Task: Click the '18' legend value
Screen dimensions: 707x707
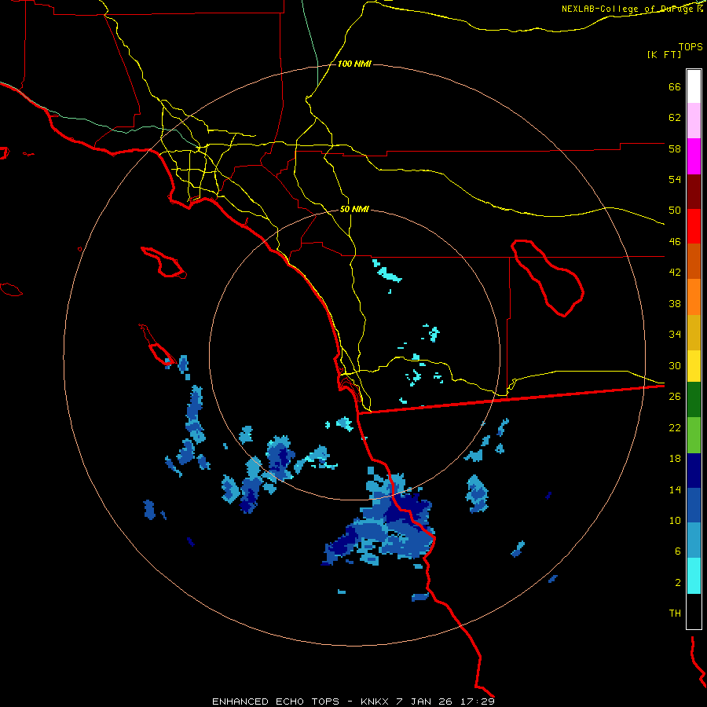Action: pos(675,458)
